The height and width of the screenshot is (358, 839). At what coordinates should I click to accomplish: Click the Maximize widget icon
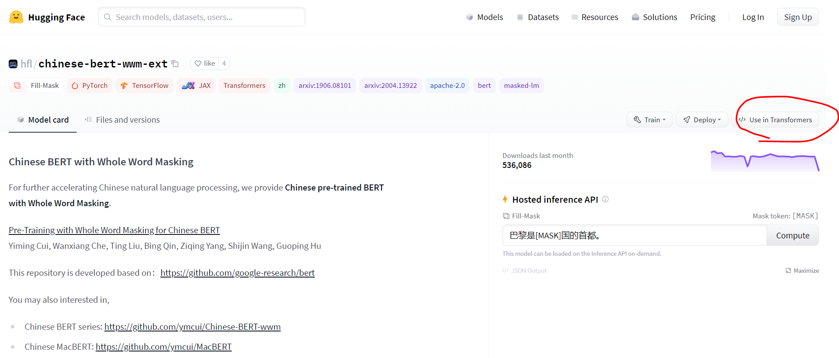point(788,271)
